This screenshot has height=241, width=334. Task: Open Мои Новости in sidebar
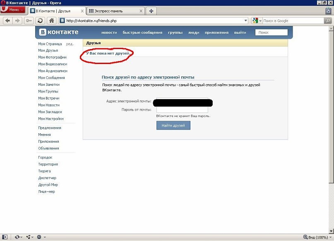(49, 105)
